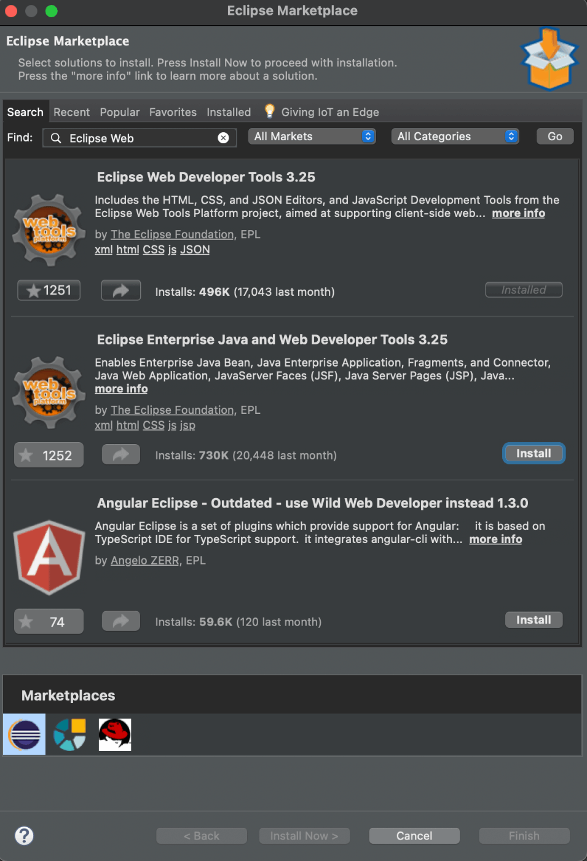Viewport: 587px width, 861px height.
Task: Click the Web Developer Tools gear logo
Action: click(49, 230)
